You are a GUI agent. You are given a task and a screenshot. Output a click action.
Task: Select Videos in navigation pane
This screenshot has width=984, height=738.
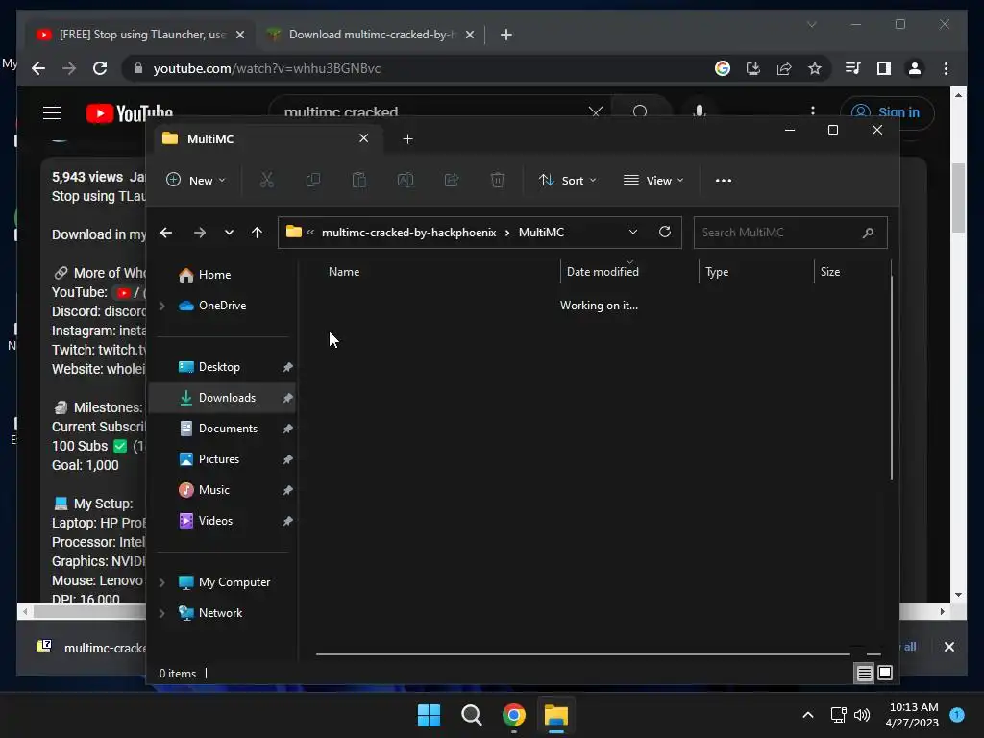point(222,521)
